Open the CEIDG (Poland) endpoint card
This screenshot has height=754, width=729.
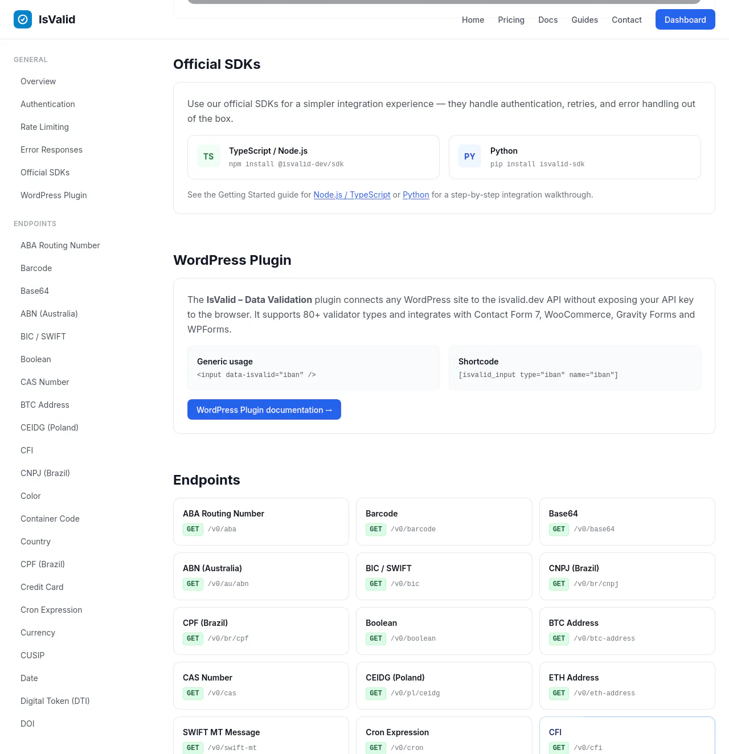click(x=444, y=686)
